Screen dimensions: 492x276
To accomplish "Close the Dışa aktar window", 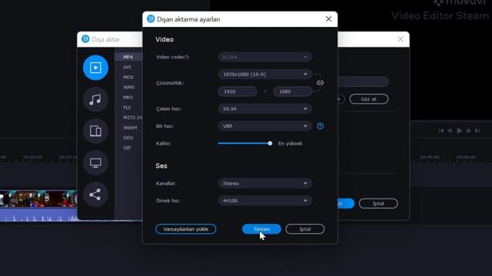I will click(401, 39).
